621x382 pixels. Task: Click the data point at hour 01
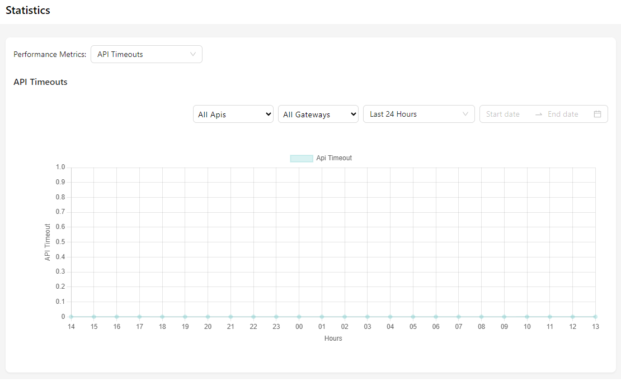tap(322, 317)
